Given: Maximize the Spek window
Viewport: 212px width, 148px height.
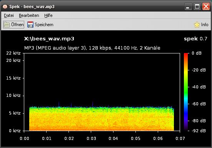Looking at the screenshot, I should tap(197, 7).
